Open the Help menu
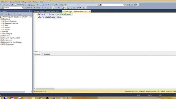Image resolution: width=176 pixels, height=99 pixels. tap(41, 2)
